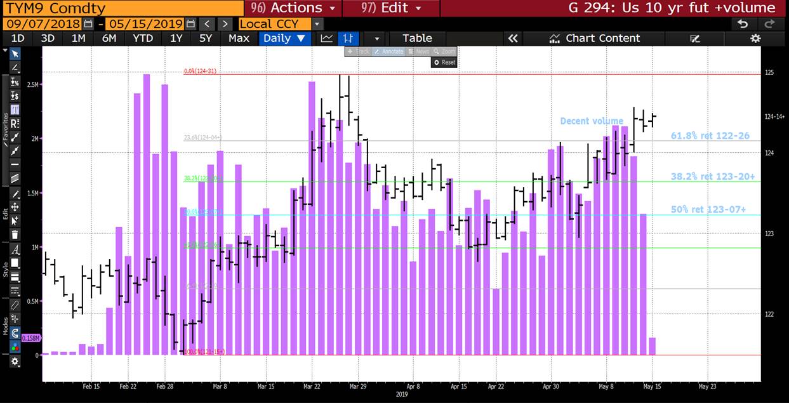Screen dimensions: 789x403
Task: Click the start date calendar icon
Action: pyautogui.click(x=88, y=23)
